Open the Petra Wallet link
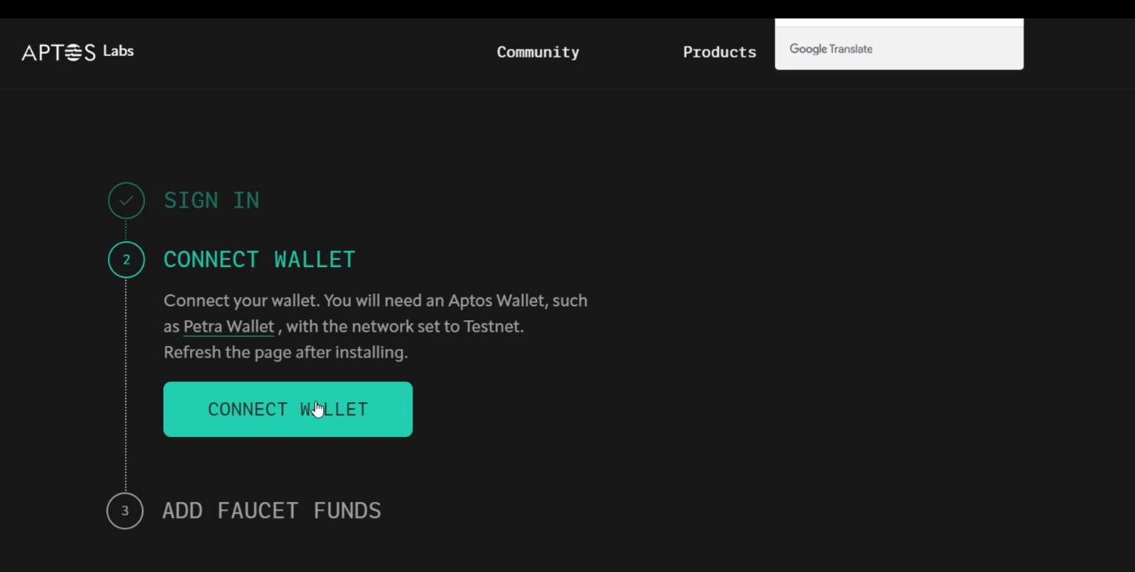Viewport: 1135px width, 572px height. coord(228,326)
